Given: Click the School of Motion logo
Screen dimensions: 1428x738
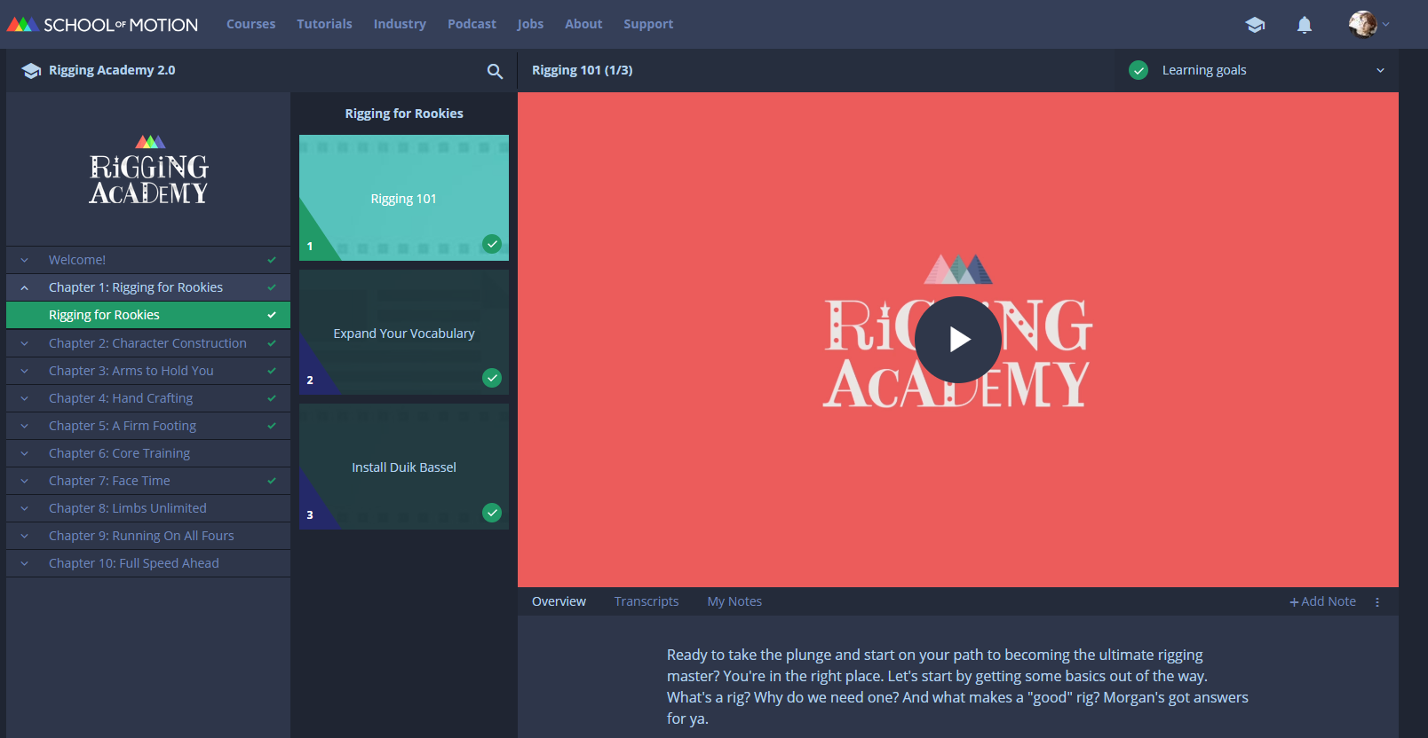Looking at the screenshot, I should pyautogui.click(x=102, y=25).
